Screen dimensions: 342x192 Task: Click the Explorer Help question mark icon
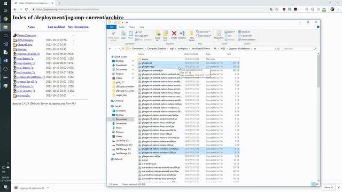click(x=318, y=27)
